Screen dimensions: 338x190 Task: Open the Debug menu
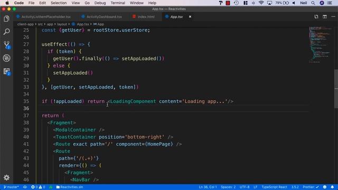coord(100,3)
